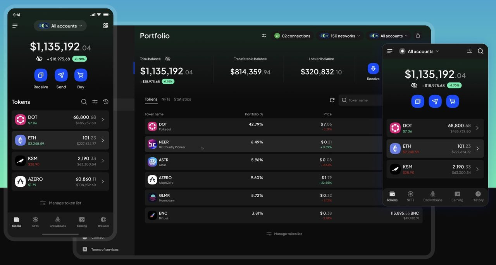This screenshot has width=496, height=265.
Task: Click the refresh icon above the token table
Action: pyautogui.click(x=332, y=100)
